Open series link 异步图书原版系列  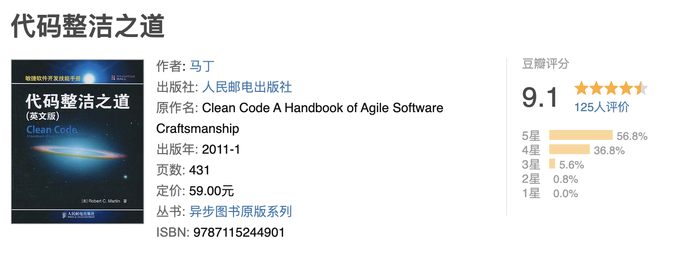coord(240,212)
